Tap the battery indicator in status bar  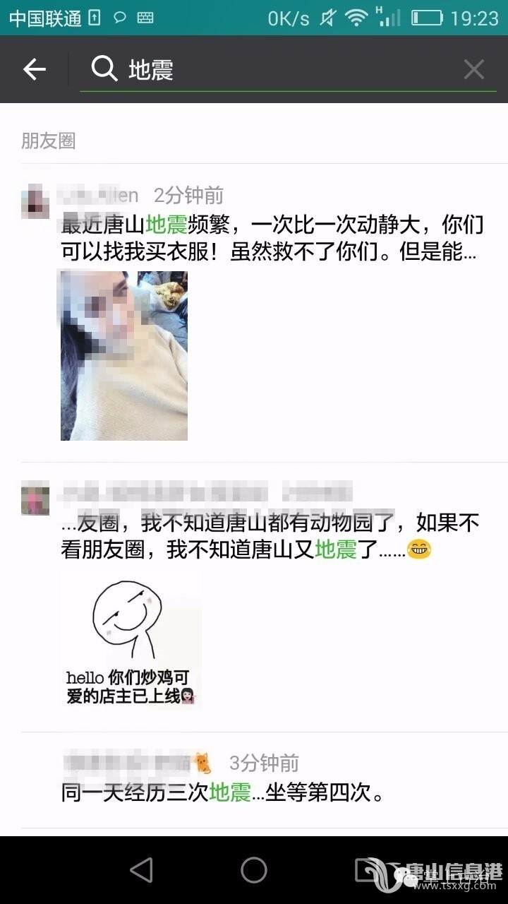(x=427, y=18)
